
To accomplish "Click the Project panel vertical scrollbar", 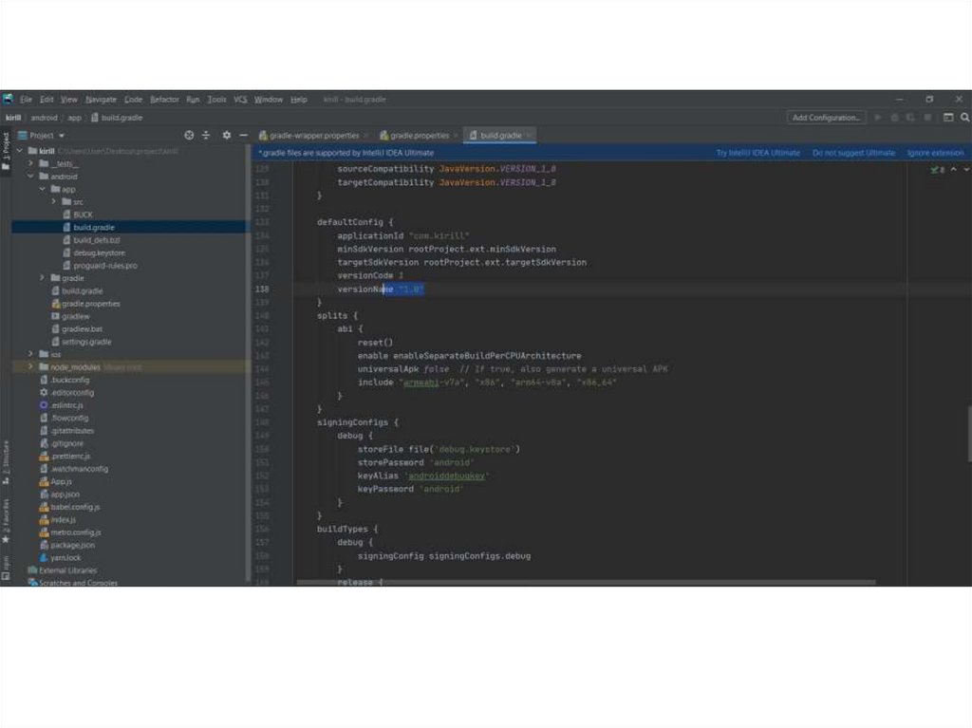I will click(249, 364).
